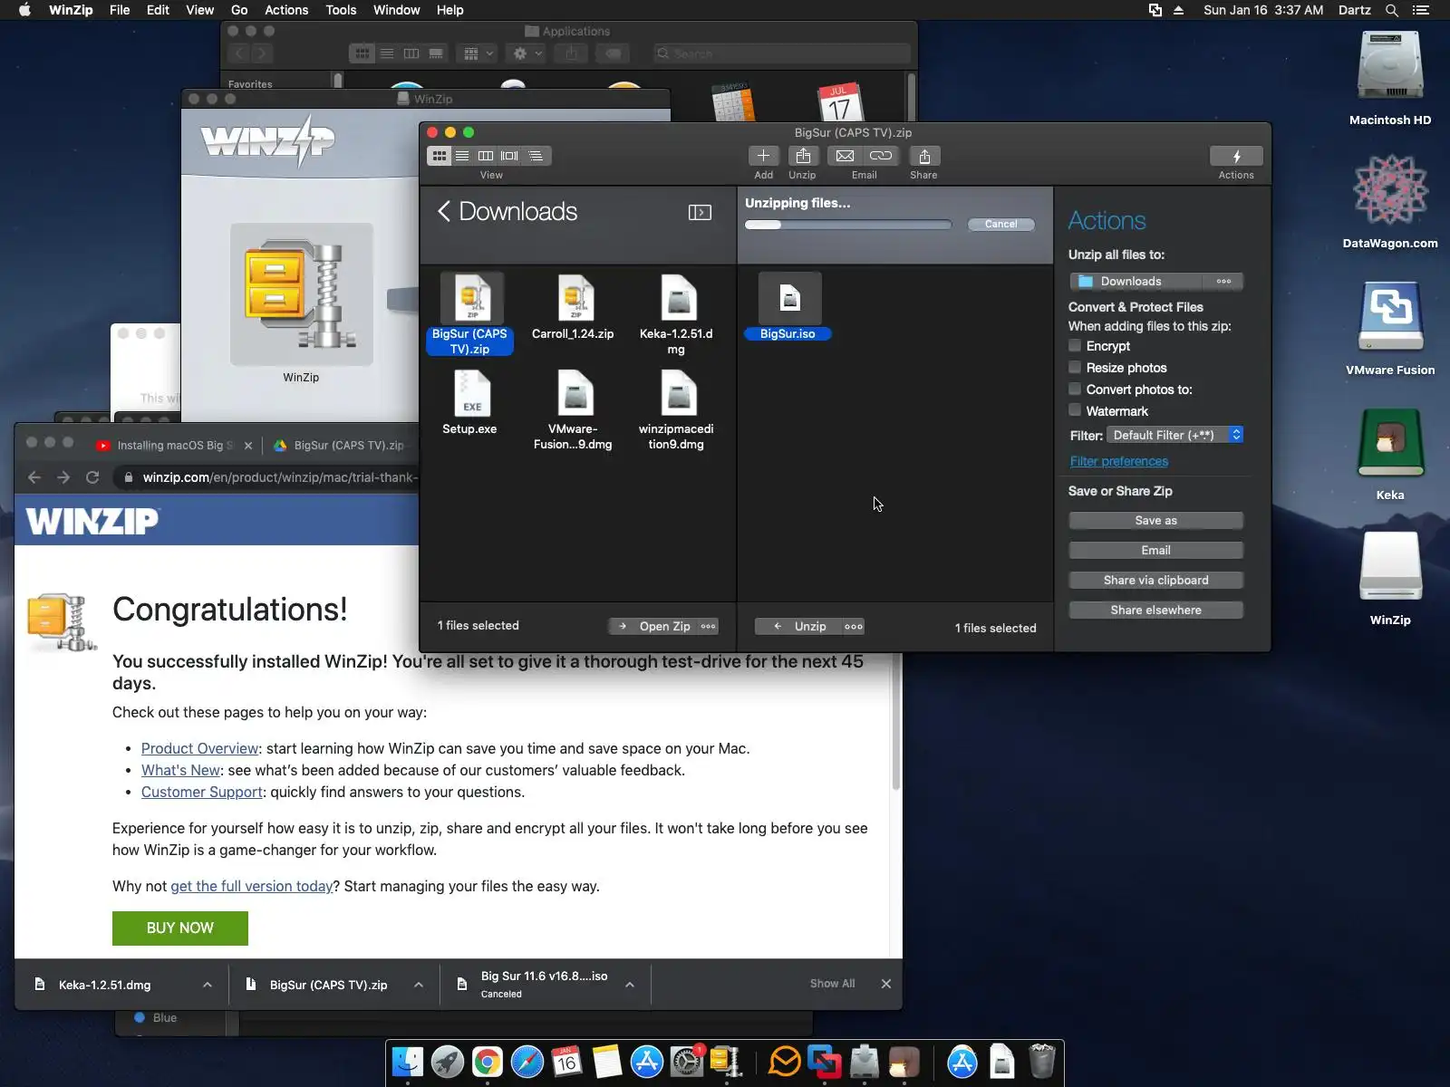Image resolution: width=1450 pixels, height=1087 pixels.
Task: Select the Keka-1.2.51.dmg file
Action: pyautogui.click(x=676, y=314)
